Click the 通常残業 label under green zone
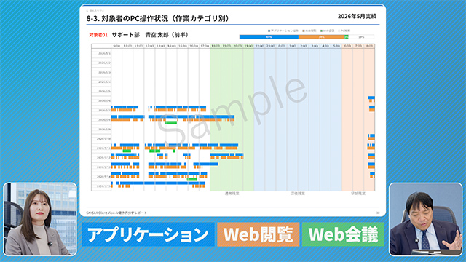Screen dimensions: 466x262 coord(232,194)
